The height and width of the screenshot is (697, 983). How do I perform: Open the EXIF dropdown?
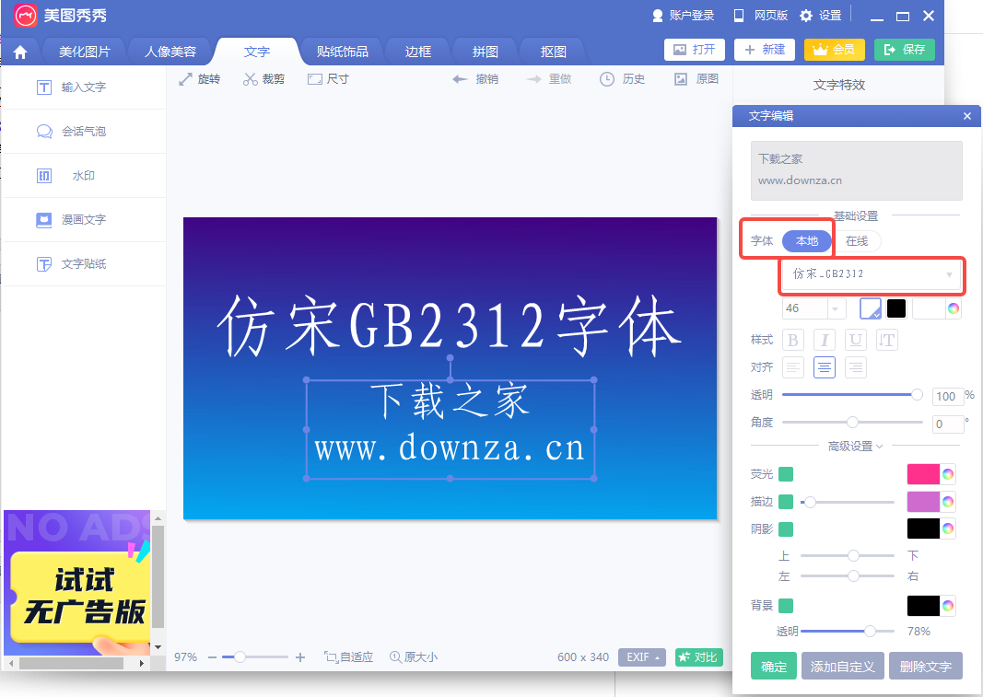(642, 656)
